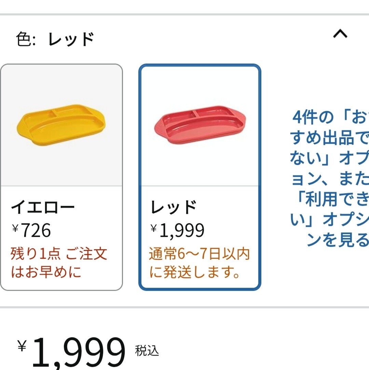The height and width of the screenshot is (370, 369).
Task: Select the red plate thumbnail image
Action: pos(200,125)
